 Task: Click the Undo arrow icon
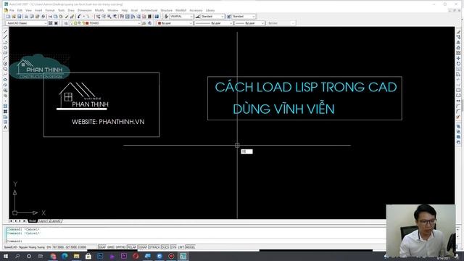(79, 17)
